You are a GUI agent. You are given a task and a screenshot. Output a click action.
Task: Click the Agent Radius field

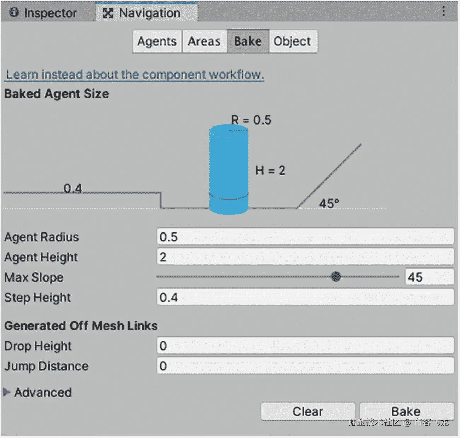tap(305, 237)
